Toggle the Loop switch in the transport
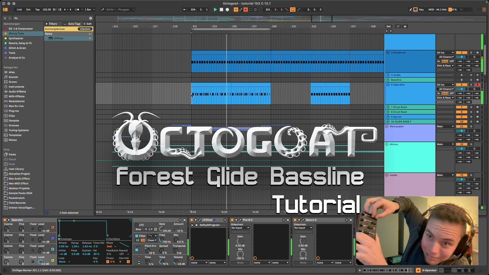The height and width of the screenshot is (275, 489). point(293,10)
